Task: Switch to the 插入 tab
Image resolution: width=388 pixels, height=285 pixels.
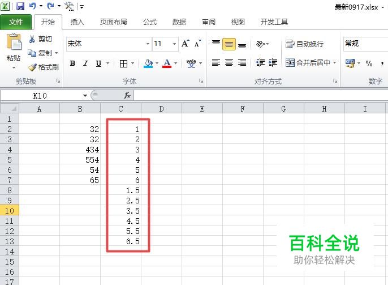Action: (77, 22)
